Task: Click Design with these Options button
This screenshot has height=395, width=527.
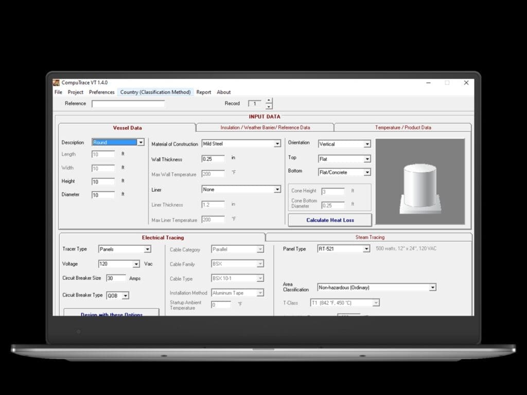Action: point(112,313)
